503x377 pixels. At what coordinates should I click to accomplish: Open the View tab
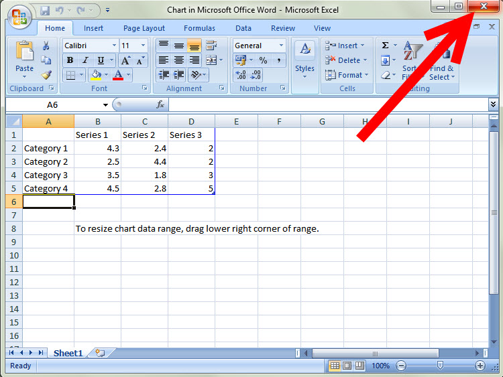(322, 28)
